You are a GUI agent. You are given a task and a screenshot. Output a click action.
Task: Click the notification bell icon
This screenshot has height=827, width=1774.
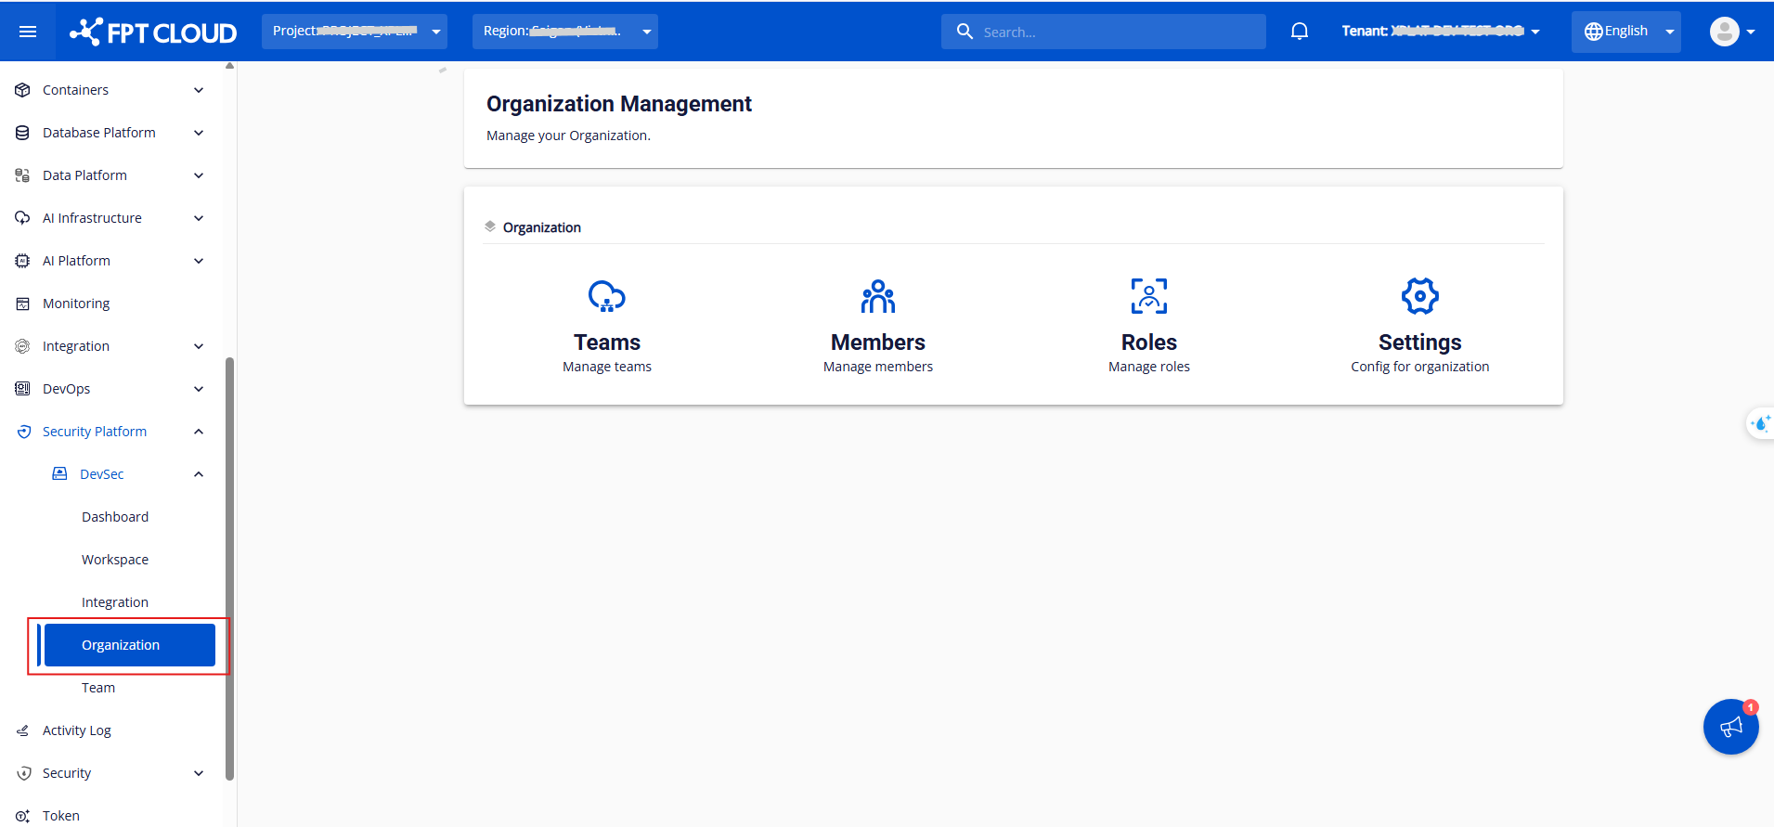pyautogui.click(x=1299, y=32)
